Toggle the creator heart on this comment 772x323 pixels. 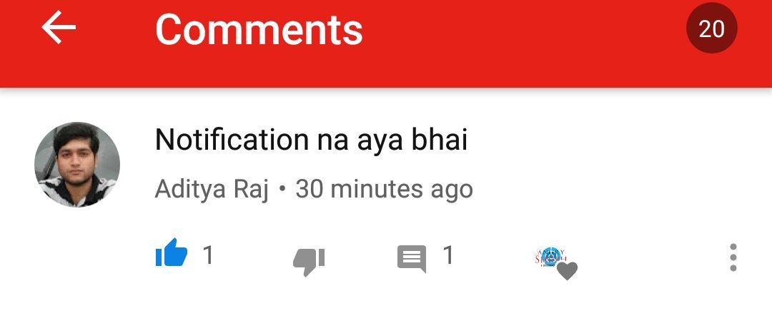[x=567, y=271]
